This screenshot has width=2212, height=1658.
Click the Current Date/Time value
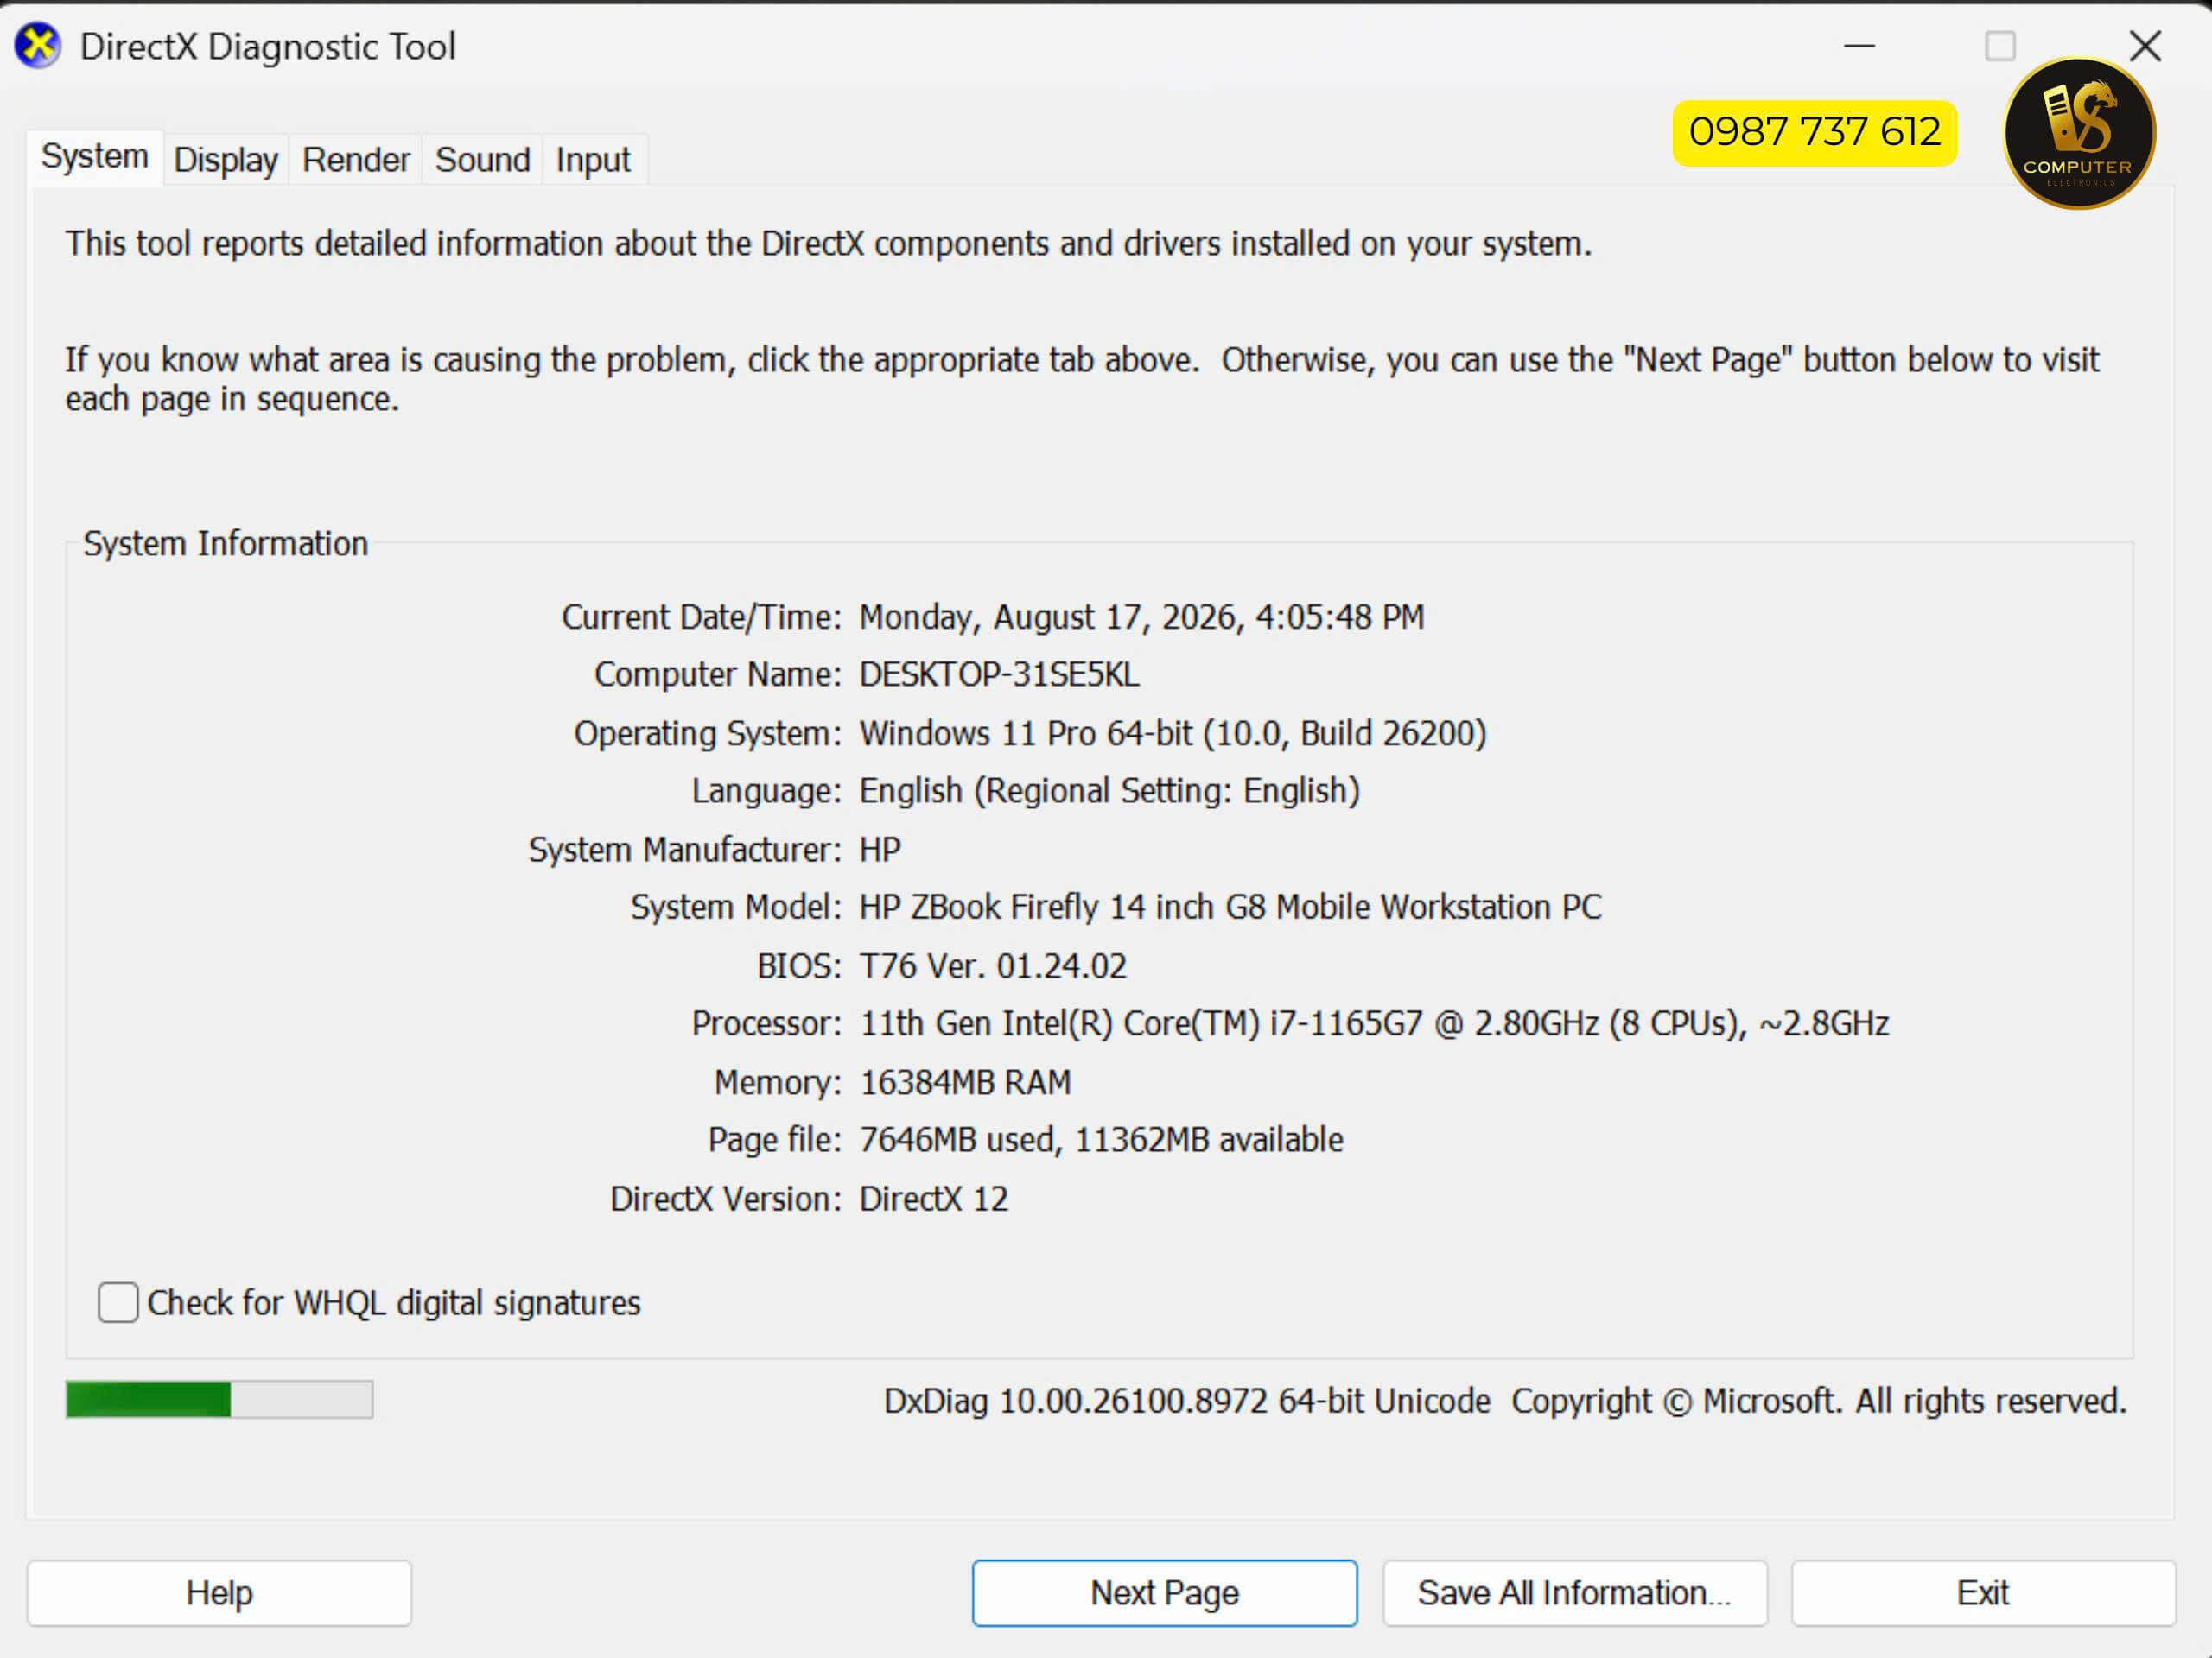click(x=1142, y=617)
